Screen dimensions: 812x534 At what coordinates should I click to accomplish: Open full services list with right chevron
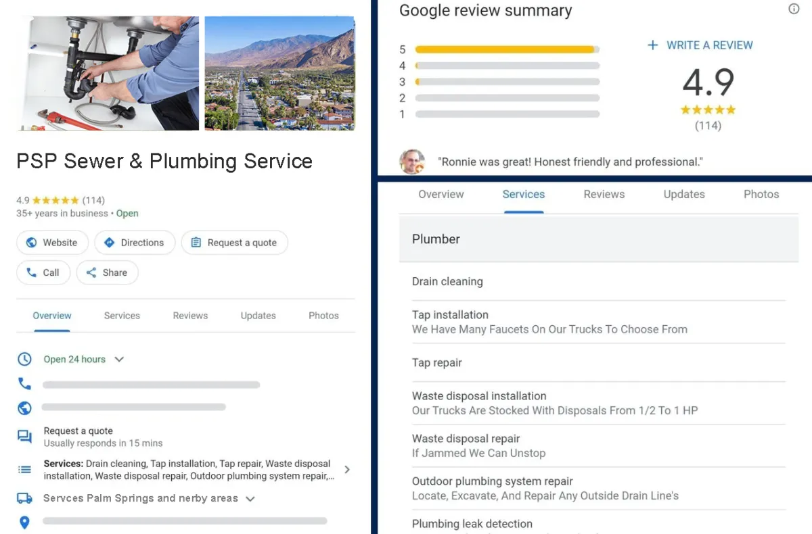[347, 469]
